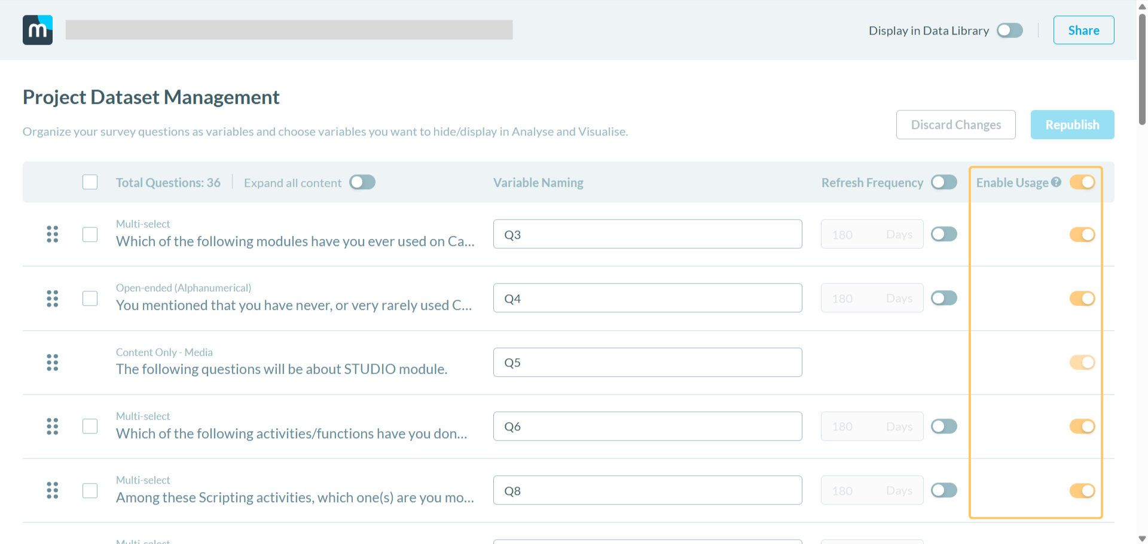Viewport: 1148px width, 544px height.
Task: Click the app logo icon
Action: click(x=38, y=30)
